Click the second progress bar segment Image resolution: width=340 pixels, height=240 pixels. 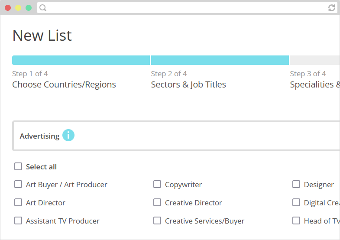[220, 60]
